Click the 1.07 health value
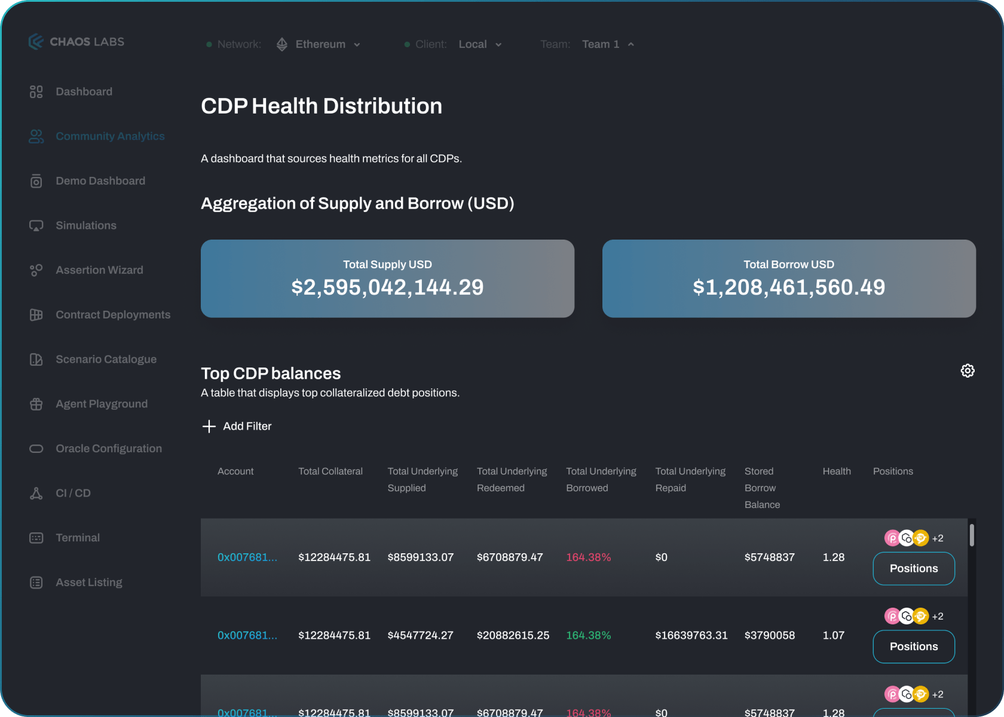The image size is (1004, 717). point(834,635)
